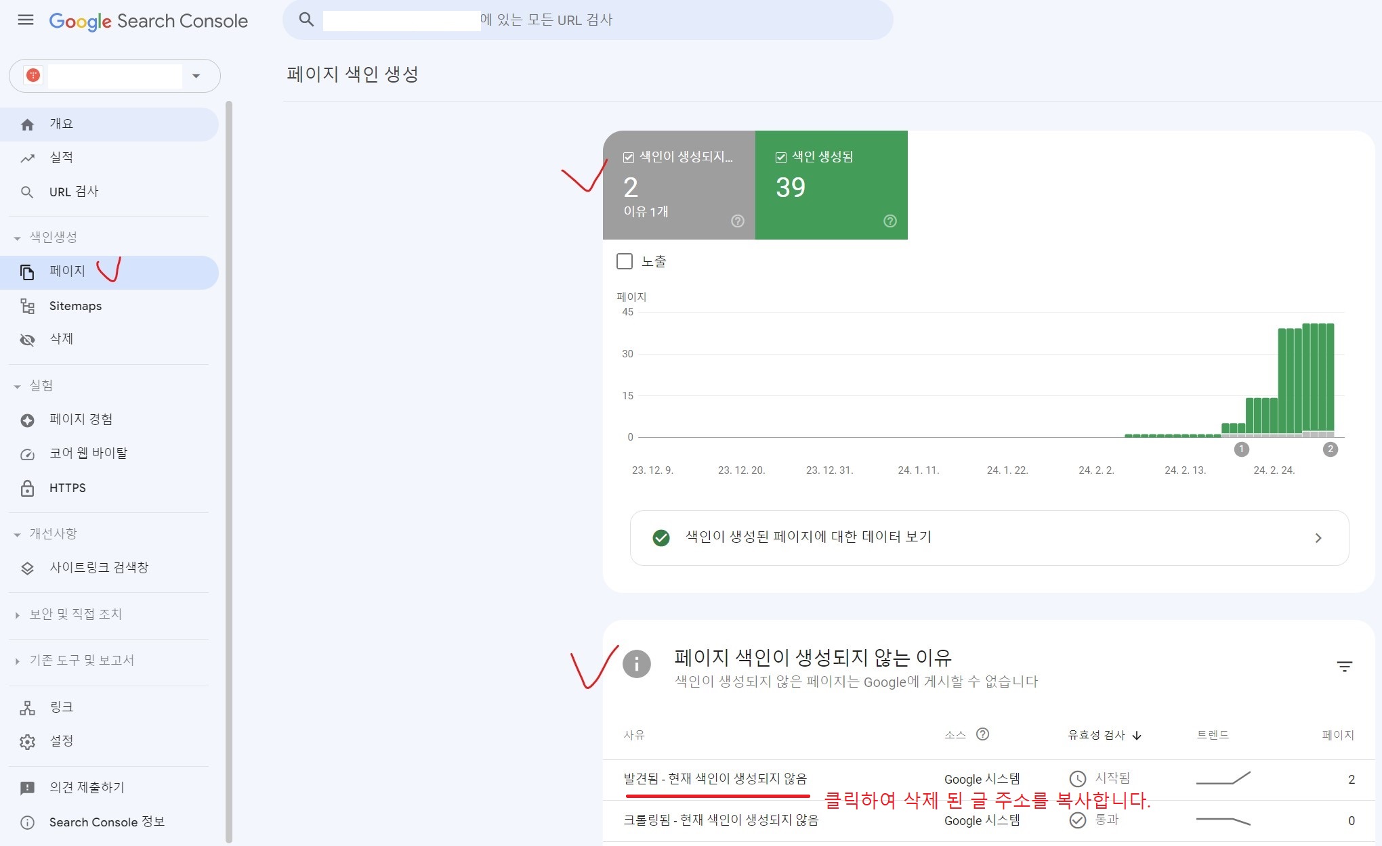
Task: Open 색인이 생성된 페이지에 대한 데이터 보기 link
Action: (808, 537)
